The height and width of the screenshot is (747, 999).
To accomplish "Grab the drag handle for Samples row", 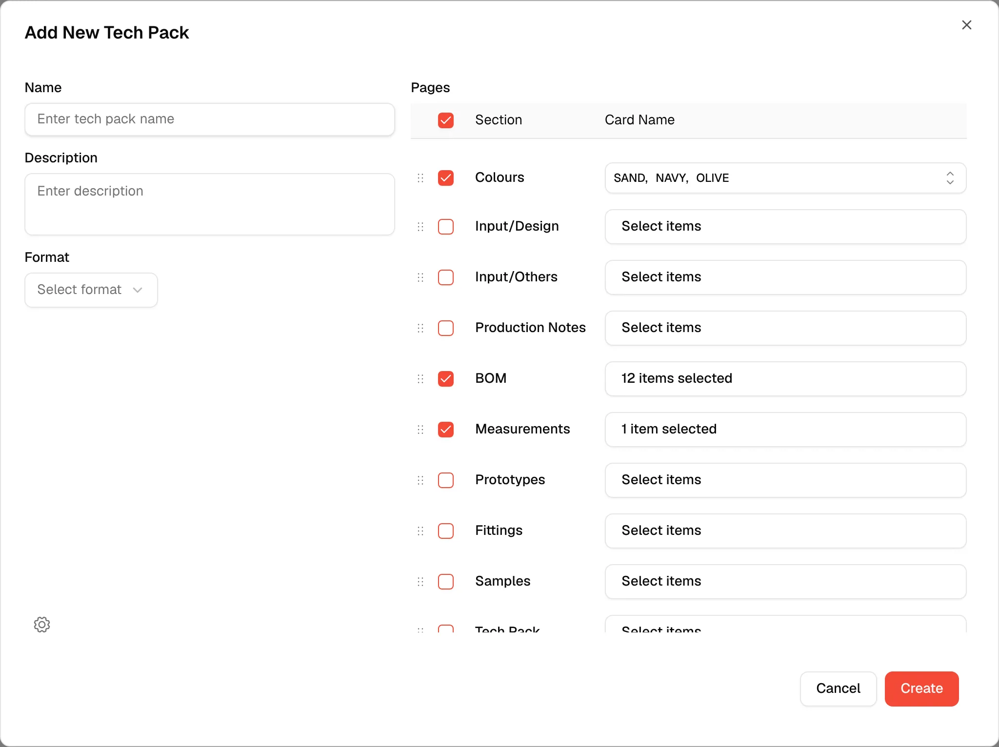I will pyautogui.click(x=420, y=582).
